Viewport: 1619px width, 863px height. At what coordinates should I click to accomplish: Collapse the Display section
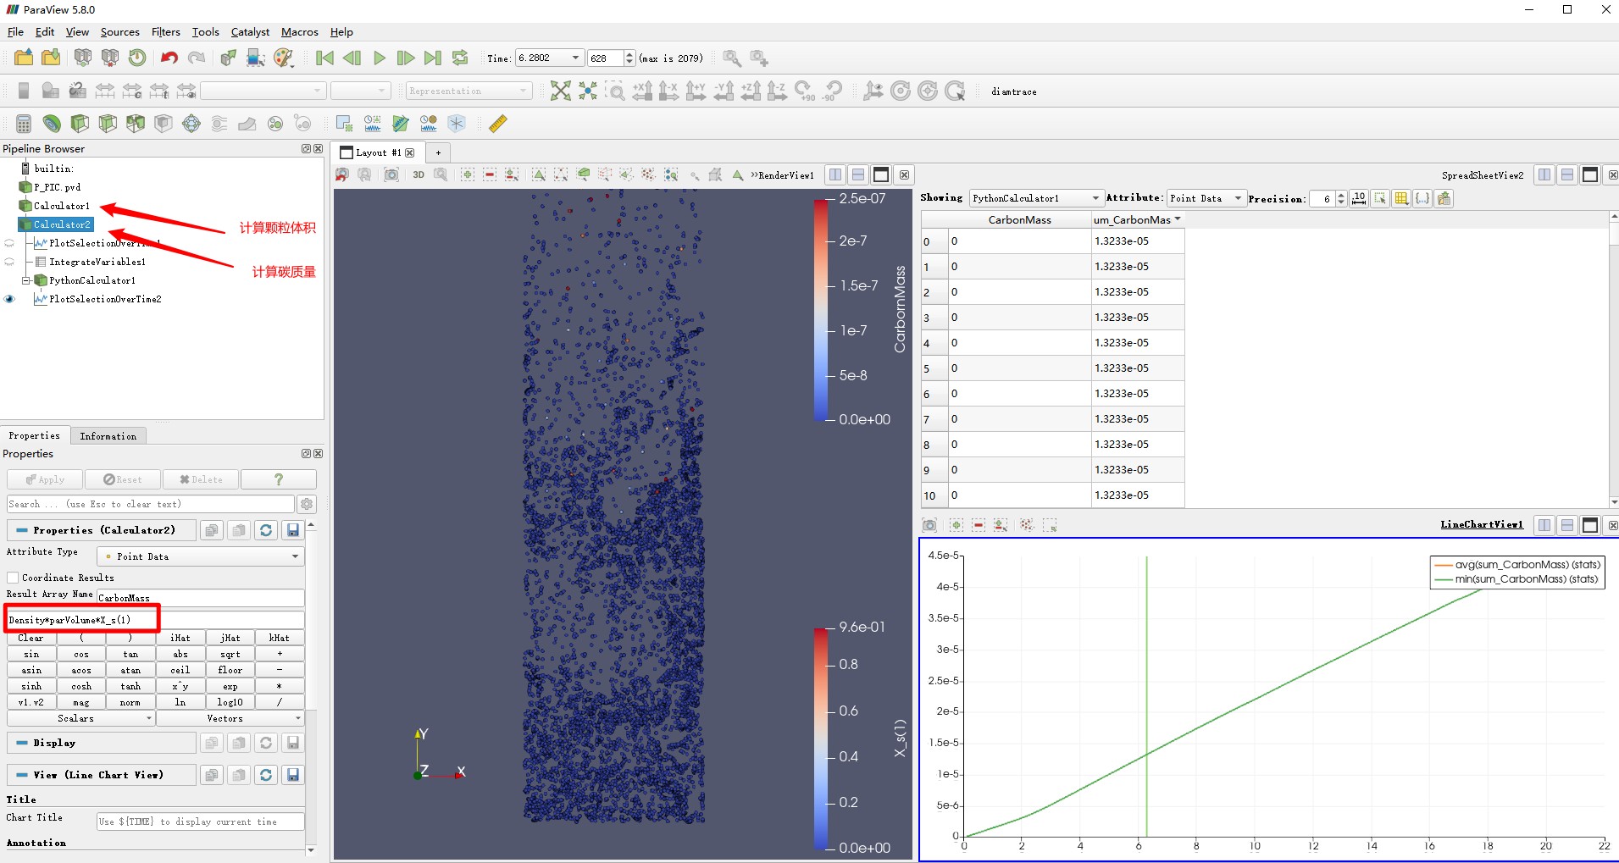click(22, 743)
